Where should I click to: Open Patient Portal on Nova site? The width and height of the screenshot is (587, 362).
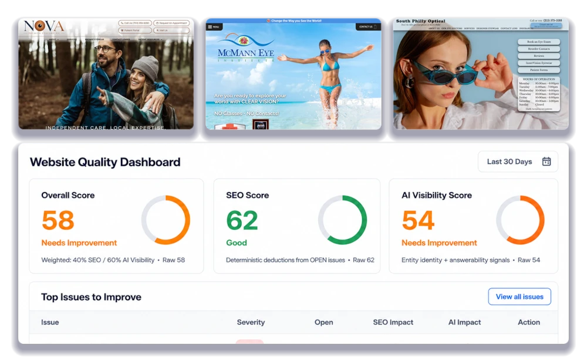tap(135, 30)
